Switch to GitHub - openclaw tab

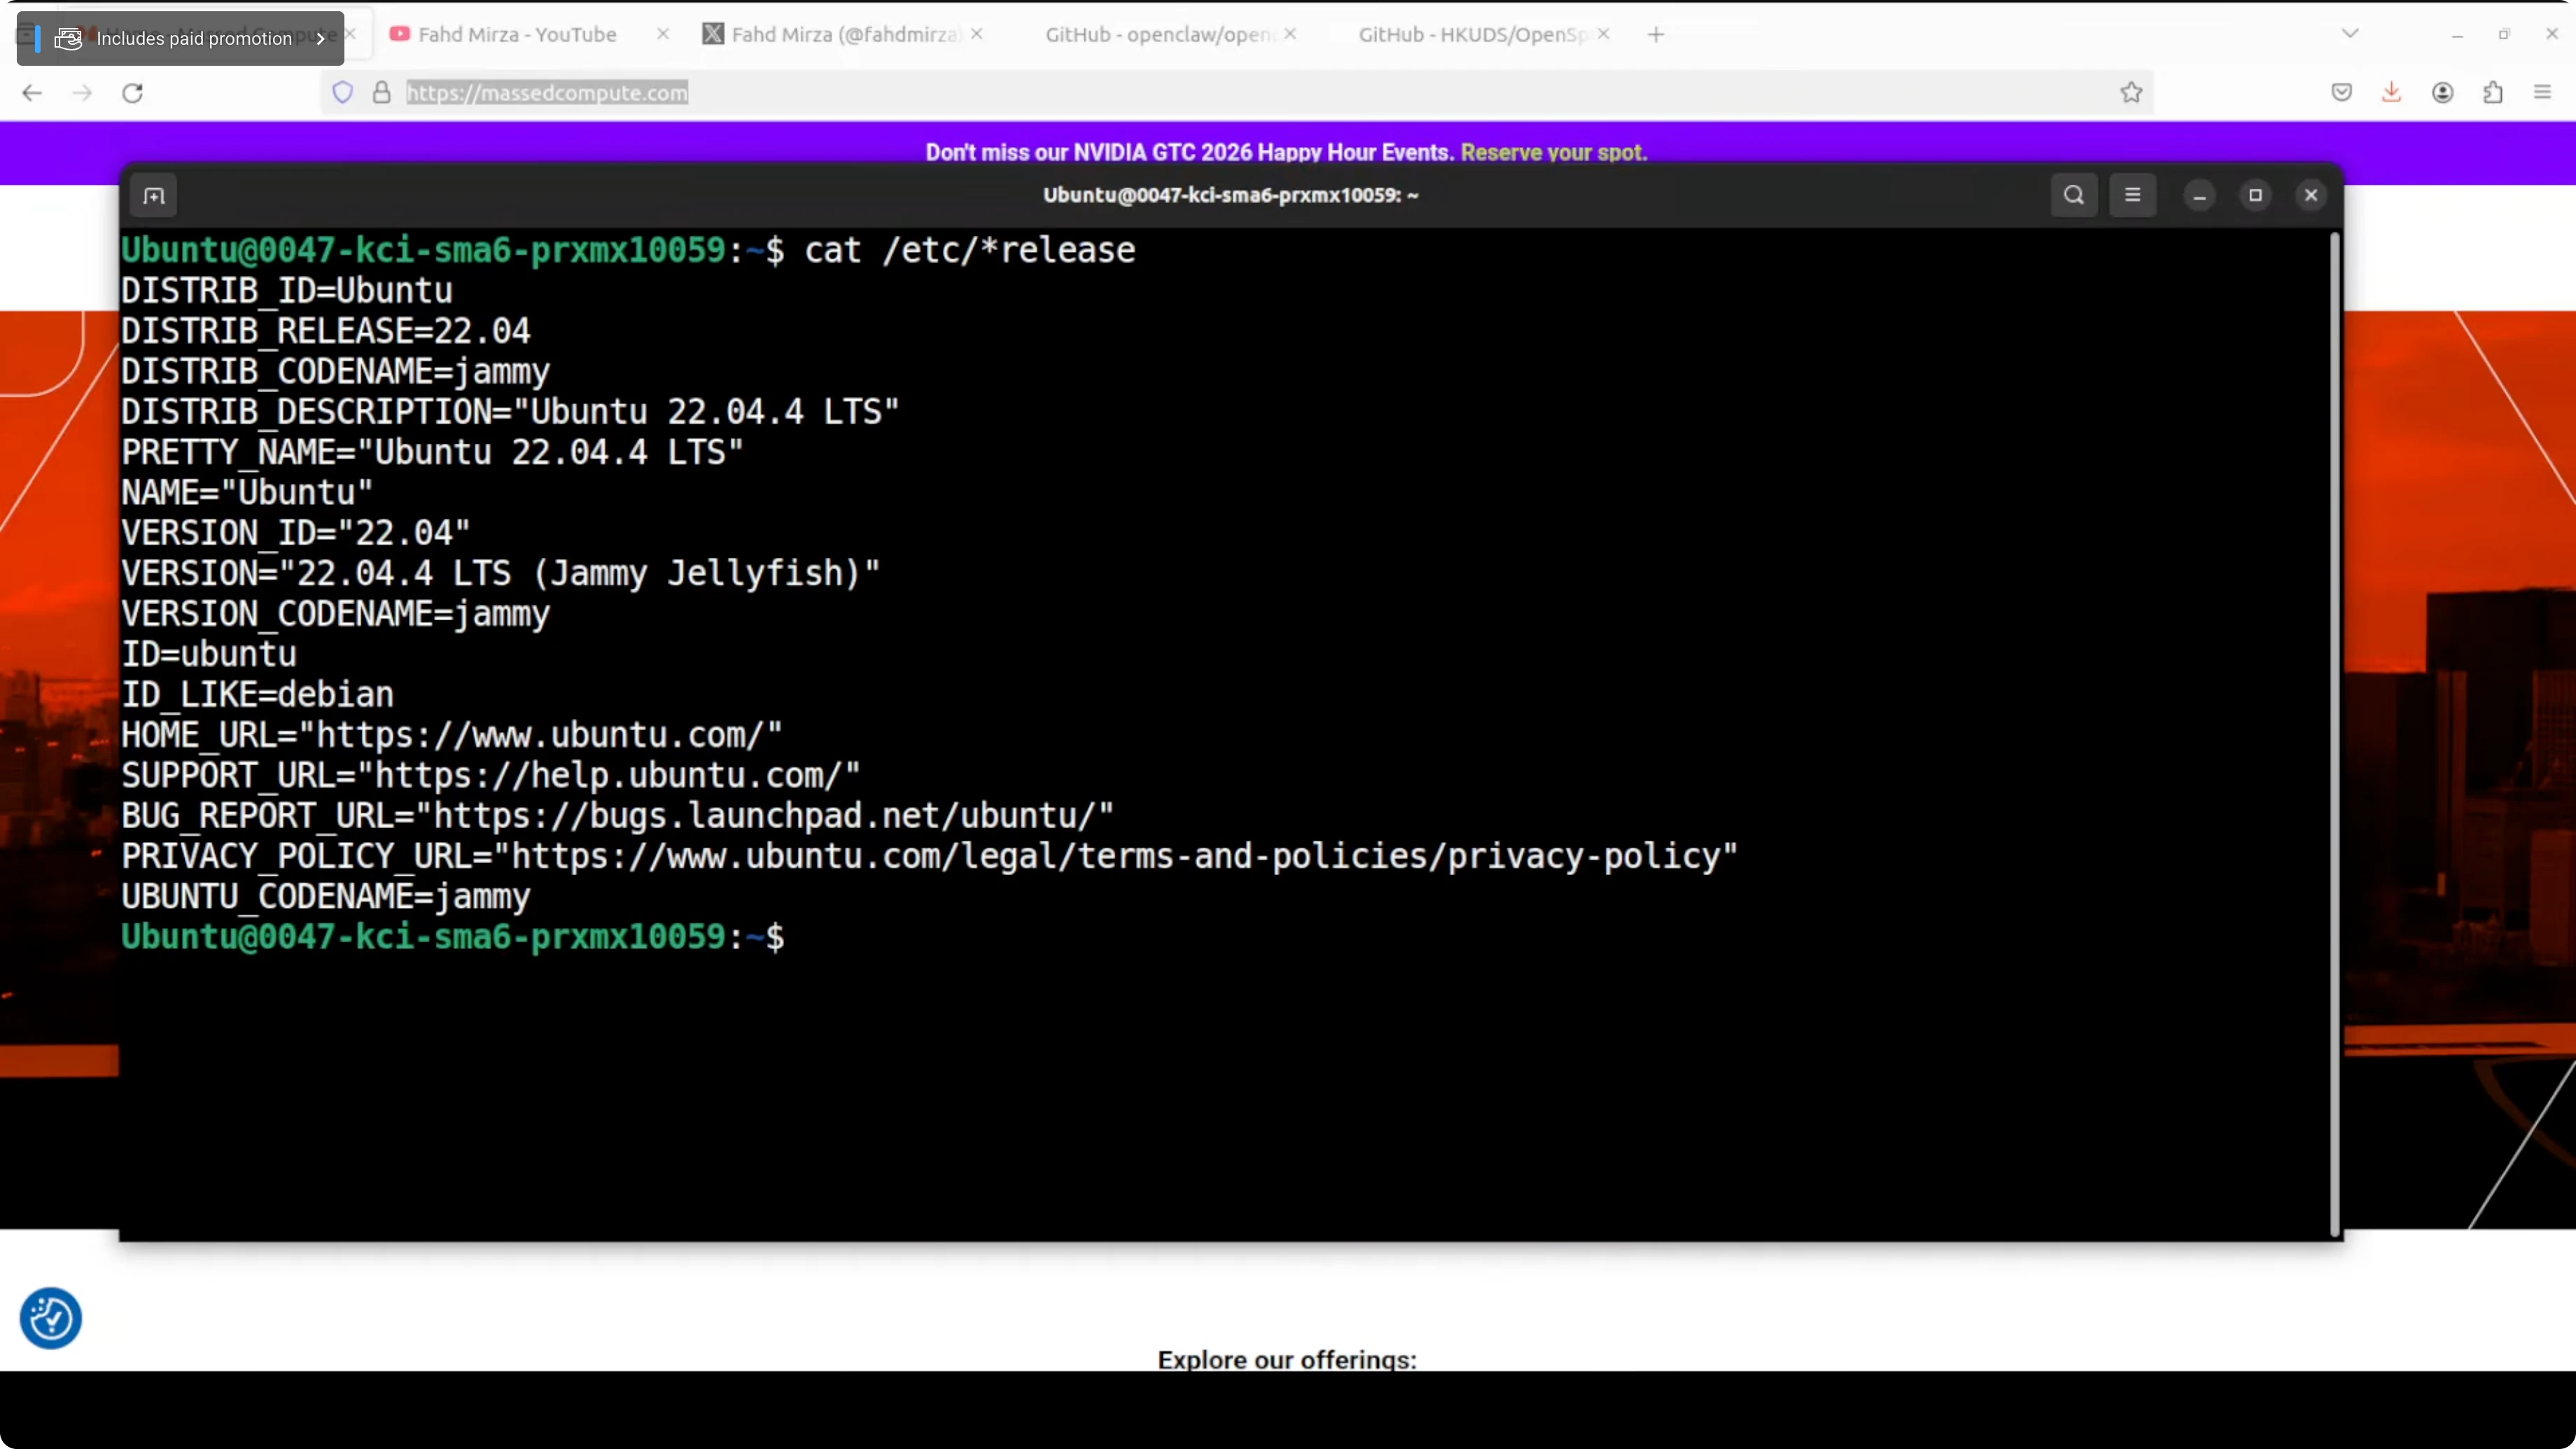(x=1158, y=35)
